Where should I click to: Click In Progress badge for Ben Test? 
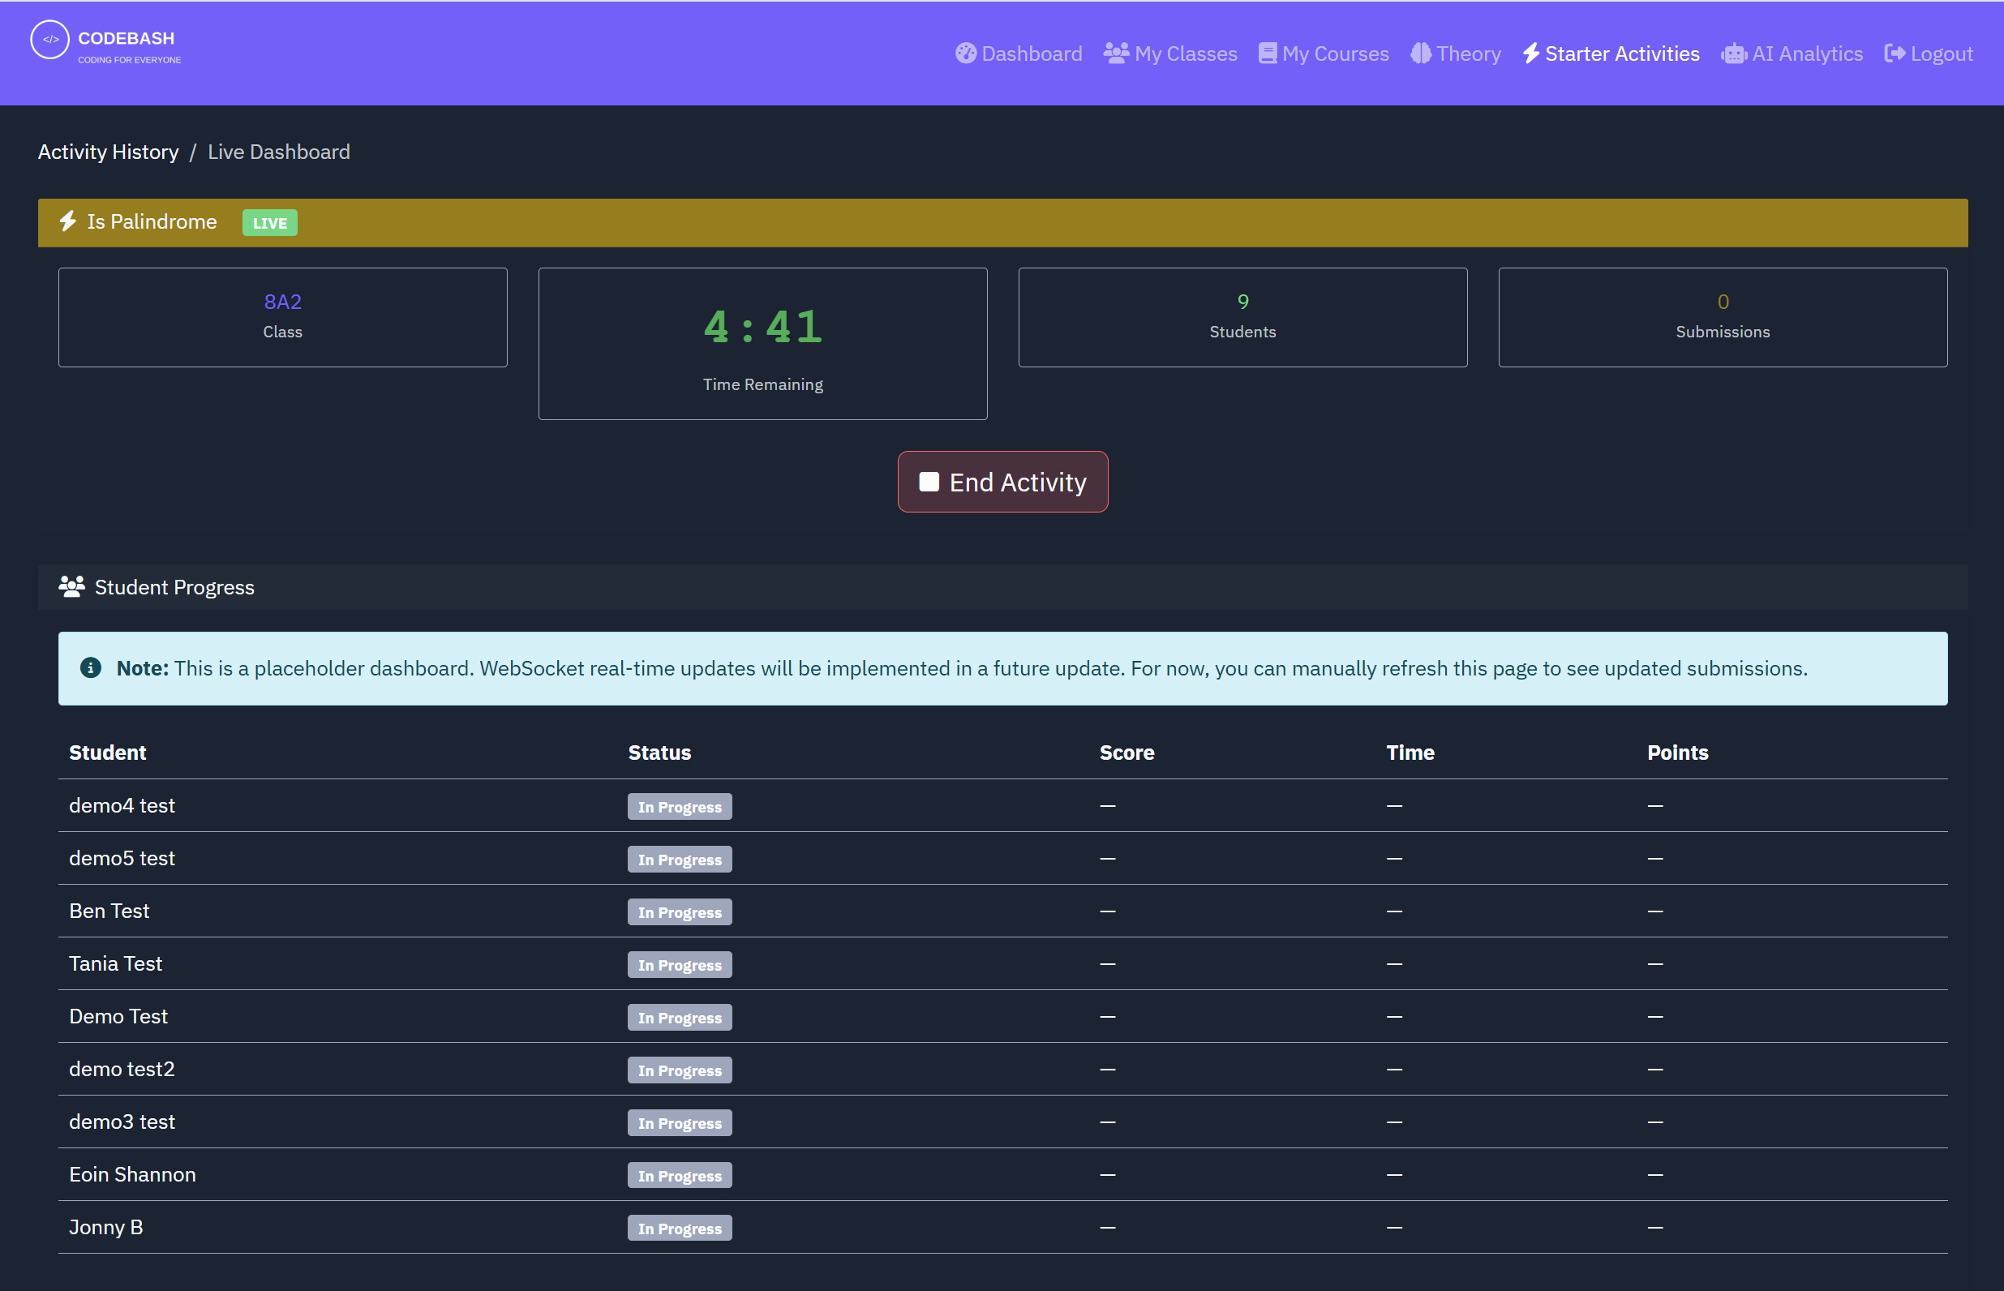(679, 912)
